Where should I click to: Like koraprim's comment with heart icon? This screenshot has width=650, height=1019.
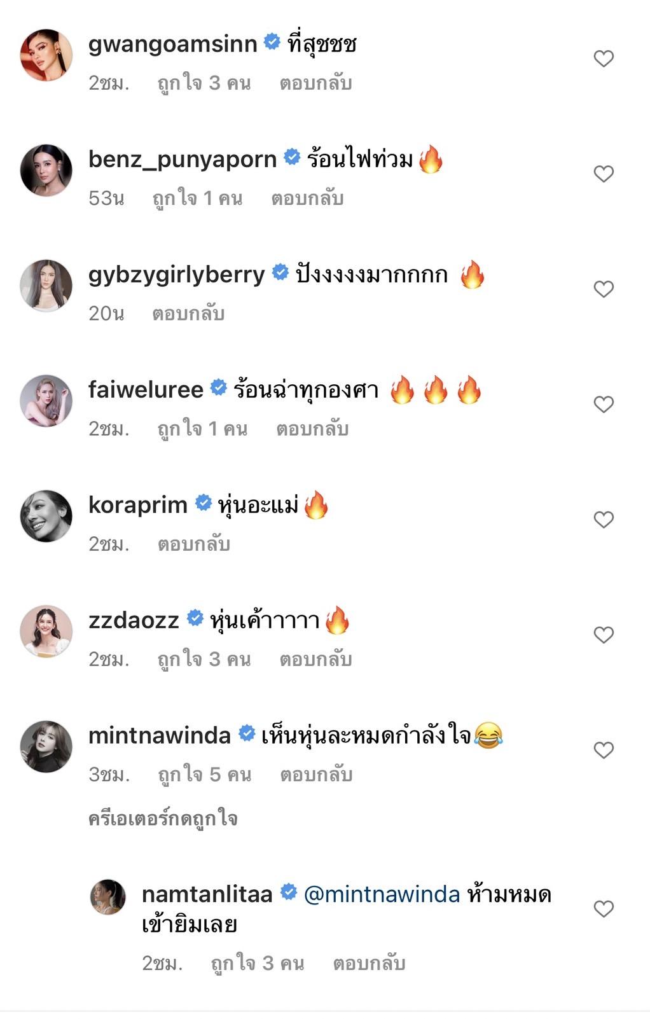click(x=603, y=520)
